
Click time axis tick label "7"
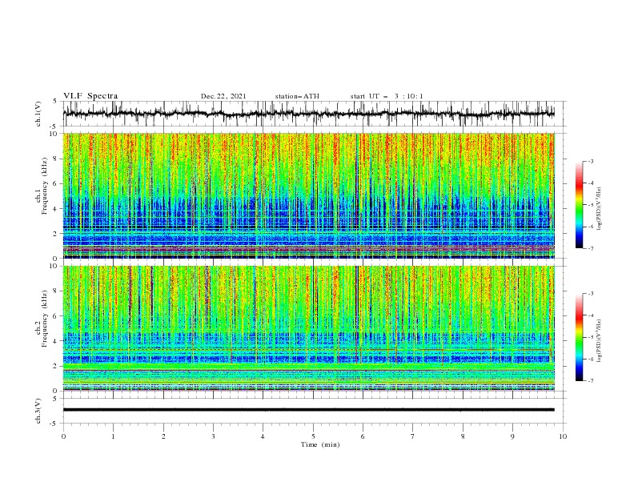[x=413, y=436]
